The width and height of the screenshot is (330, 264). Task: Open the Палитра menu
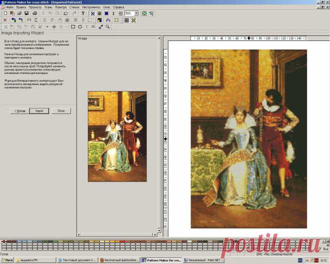pyautogui.click(x=60, y=7)
